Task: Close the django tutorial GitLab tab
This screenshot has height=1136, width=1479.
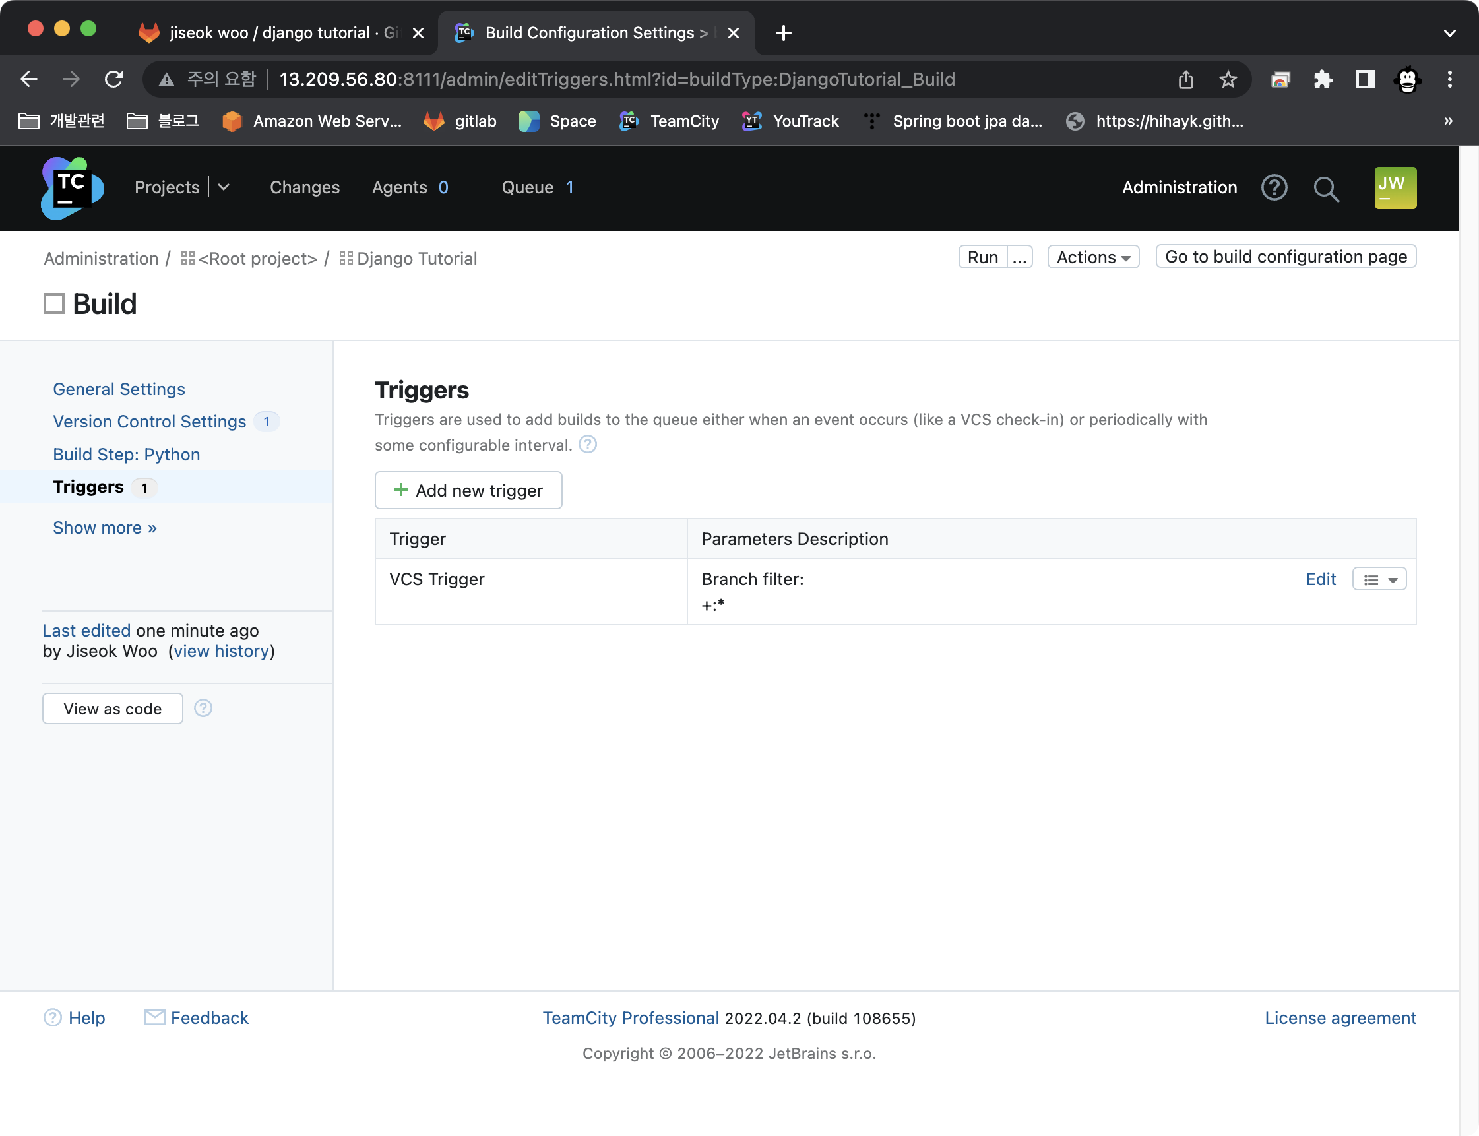Action: pos(418,32)
